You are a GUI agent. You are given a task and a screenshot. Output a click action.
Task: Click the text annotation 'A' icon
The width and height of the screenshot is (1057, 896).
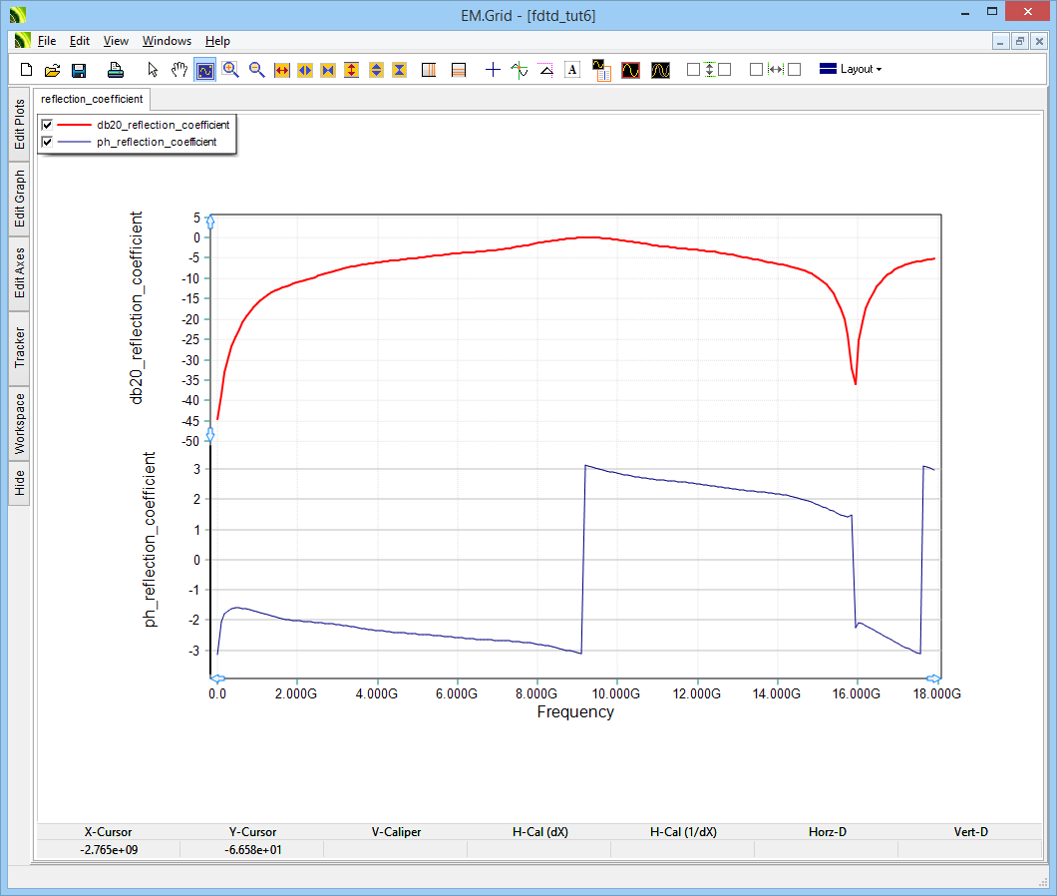point(572,70)
